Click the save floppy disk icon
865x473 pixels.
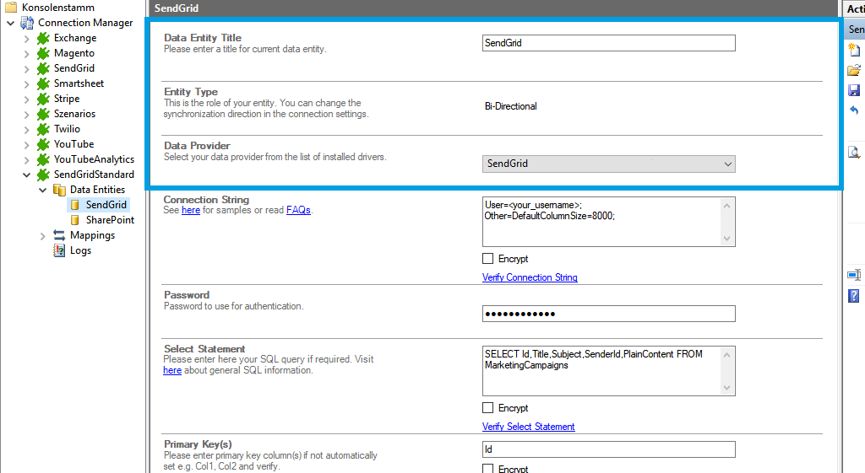click(854, 90)
